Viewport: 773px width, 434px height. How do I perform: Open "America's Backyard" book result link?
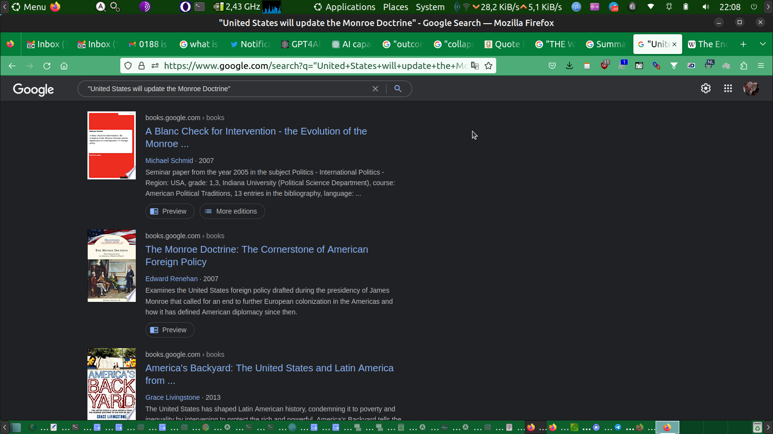(x=270, y=374)
